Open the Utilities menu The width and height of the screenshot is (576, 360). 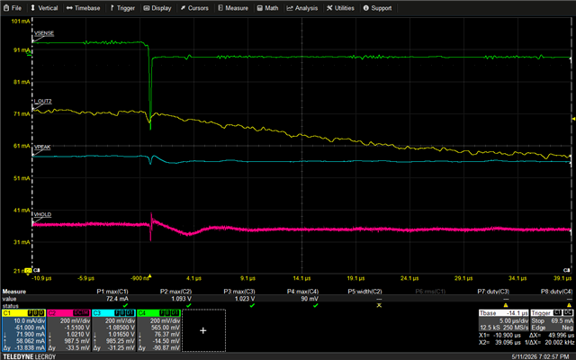coord(340,8)
